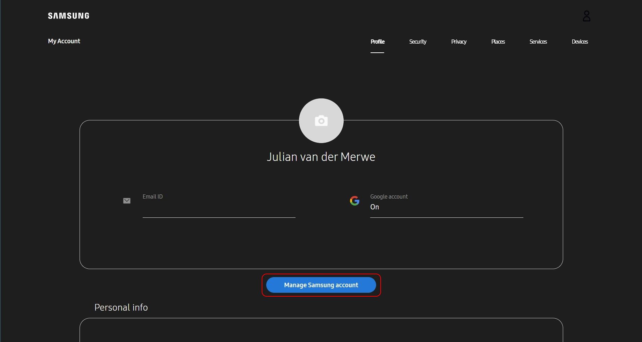The image size is (642, 342).
Task: Click the camera icon to change profile photo
Action: pos(321,121)
